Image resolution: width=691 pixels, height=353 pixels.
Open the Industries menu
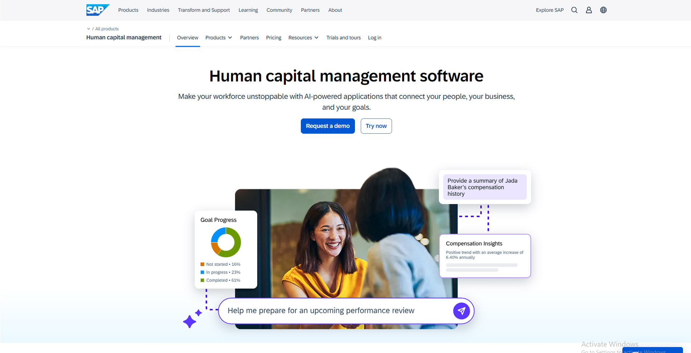click(x=158, y=10)
